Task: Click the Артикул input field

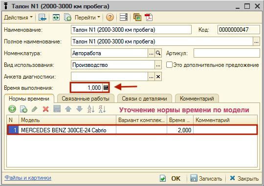Action: [x=227, y=53]
